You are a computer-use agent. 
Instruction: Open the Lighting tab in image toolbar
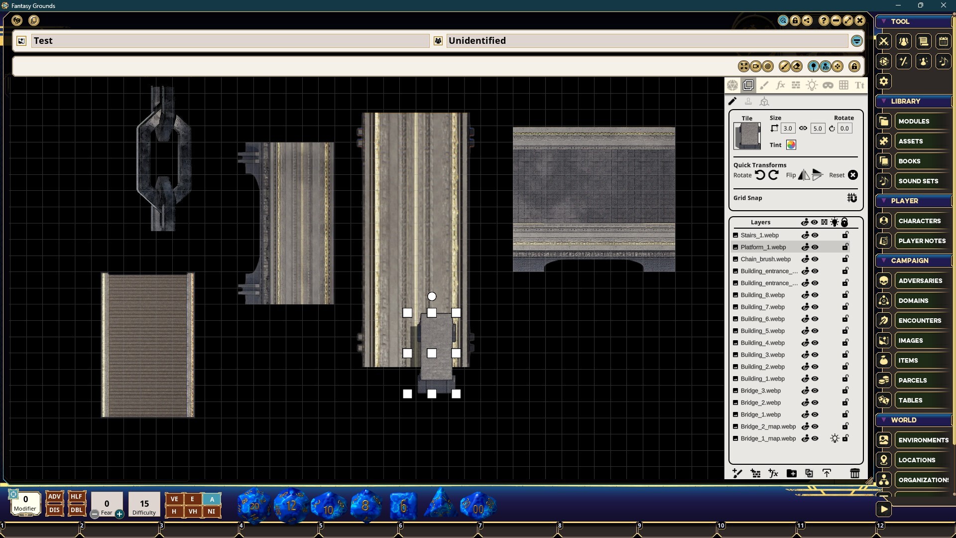[812, 85]
